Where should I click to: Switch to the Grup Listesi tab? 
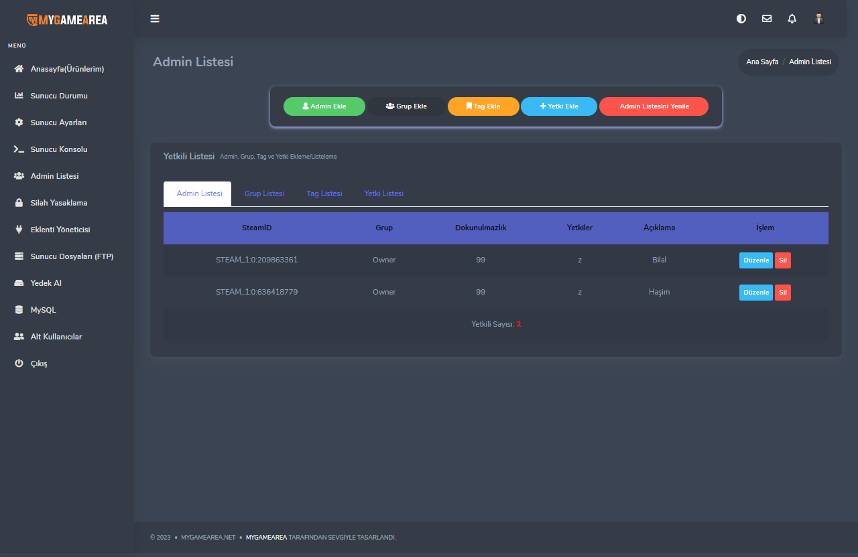click(264, 193)
